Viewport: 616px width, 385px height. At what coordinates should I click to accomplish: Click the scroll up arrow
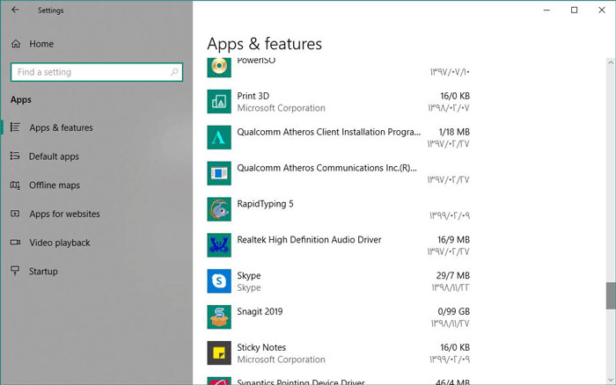click(x=611, y=62)
